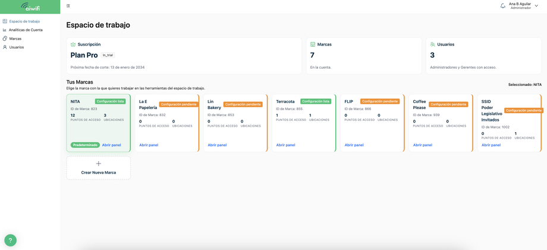Select the NITA brand name
This screenshot has height=250, width=547.
click(x=75, y=101)
